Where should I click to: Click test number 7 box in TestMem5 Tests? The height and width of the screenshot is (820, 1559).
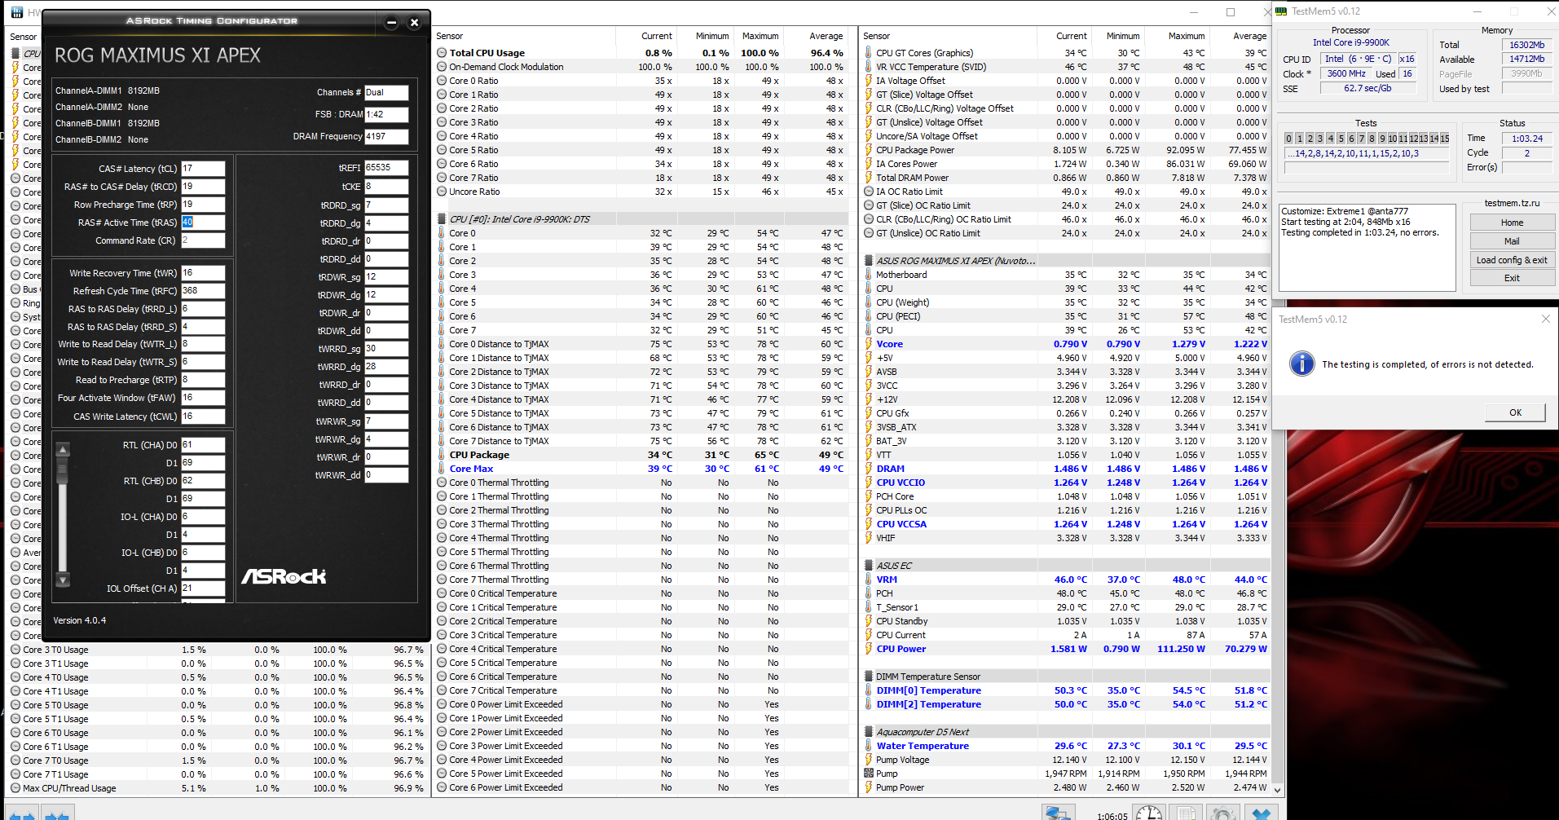1362,139
